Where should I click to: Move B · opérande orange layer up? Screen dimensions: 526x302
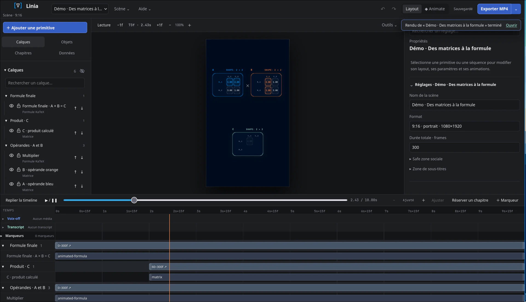(75, 172)
